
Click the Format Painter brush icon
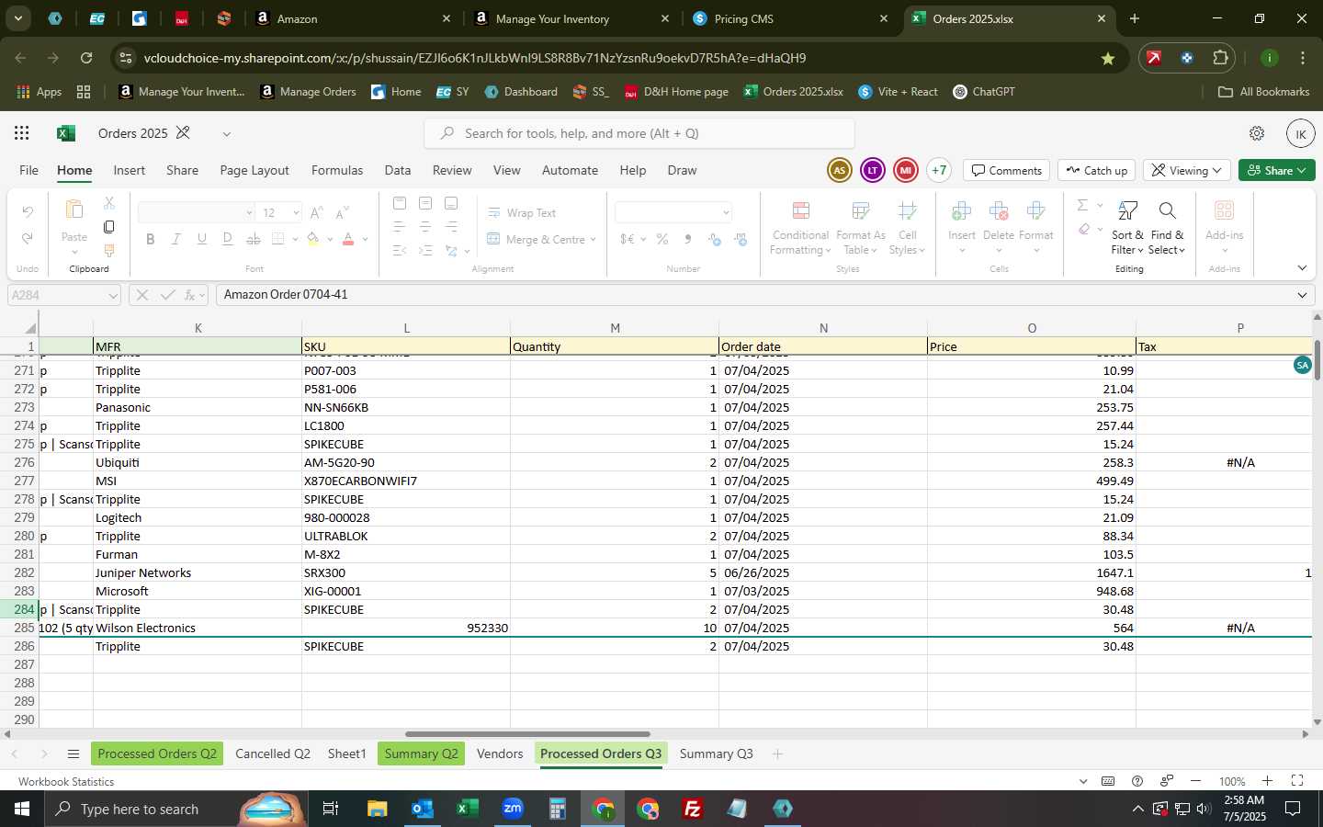tap(109, 250)
